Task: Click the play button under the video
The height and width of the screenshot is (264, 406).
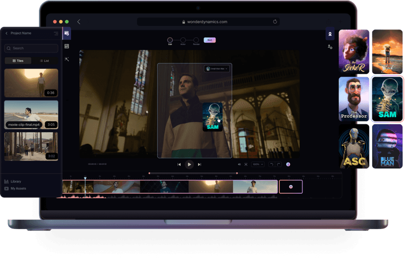Action: 189,164
